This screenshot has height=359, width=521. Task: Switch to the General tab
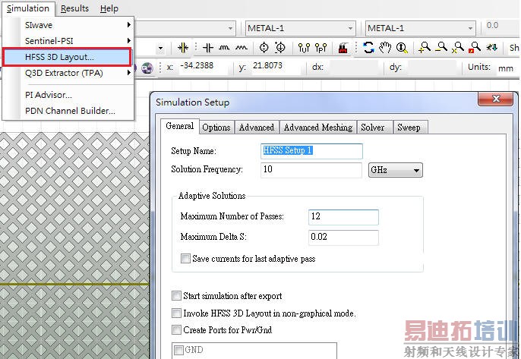pos(180,126)
